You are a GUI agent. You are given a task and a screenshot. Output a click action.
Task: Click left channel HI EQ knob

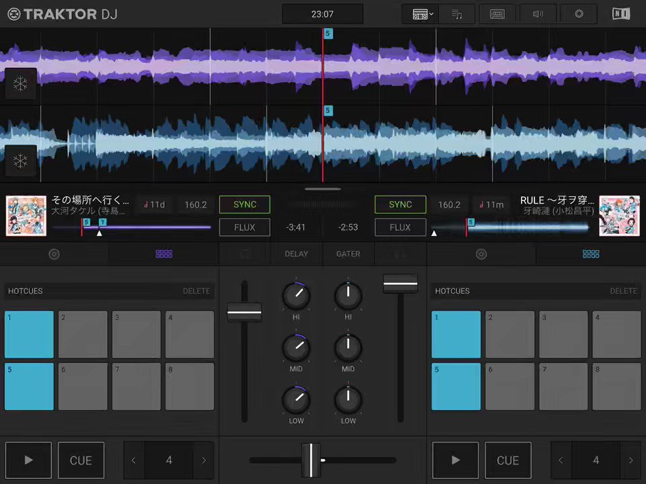296,296
